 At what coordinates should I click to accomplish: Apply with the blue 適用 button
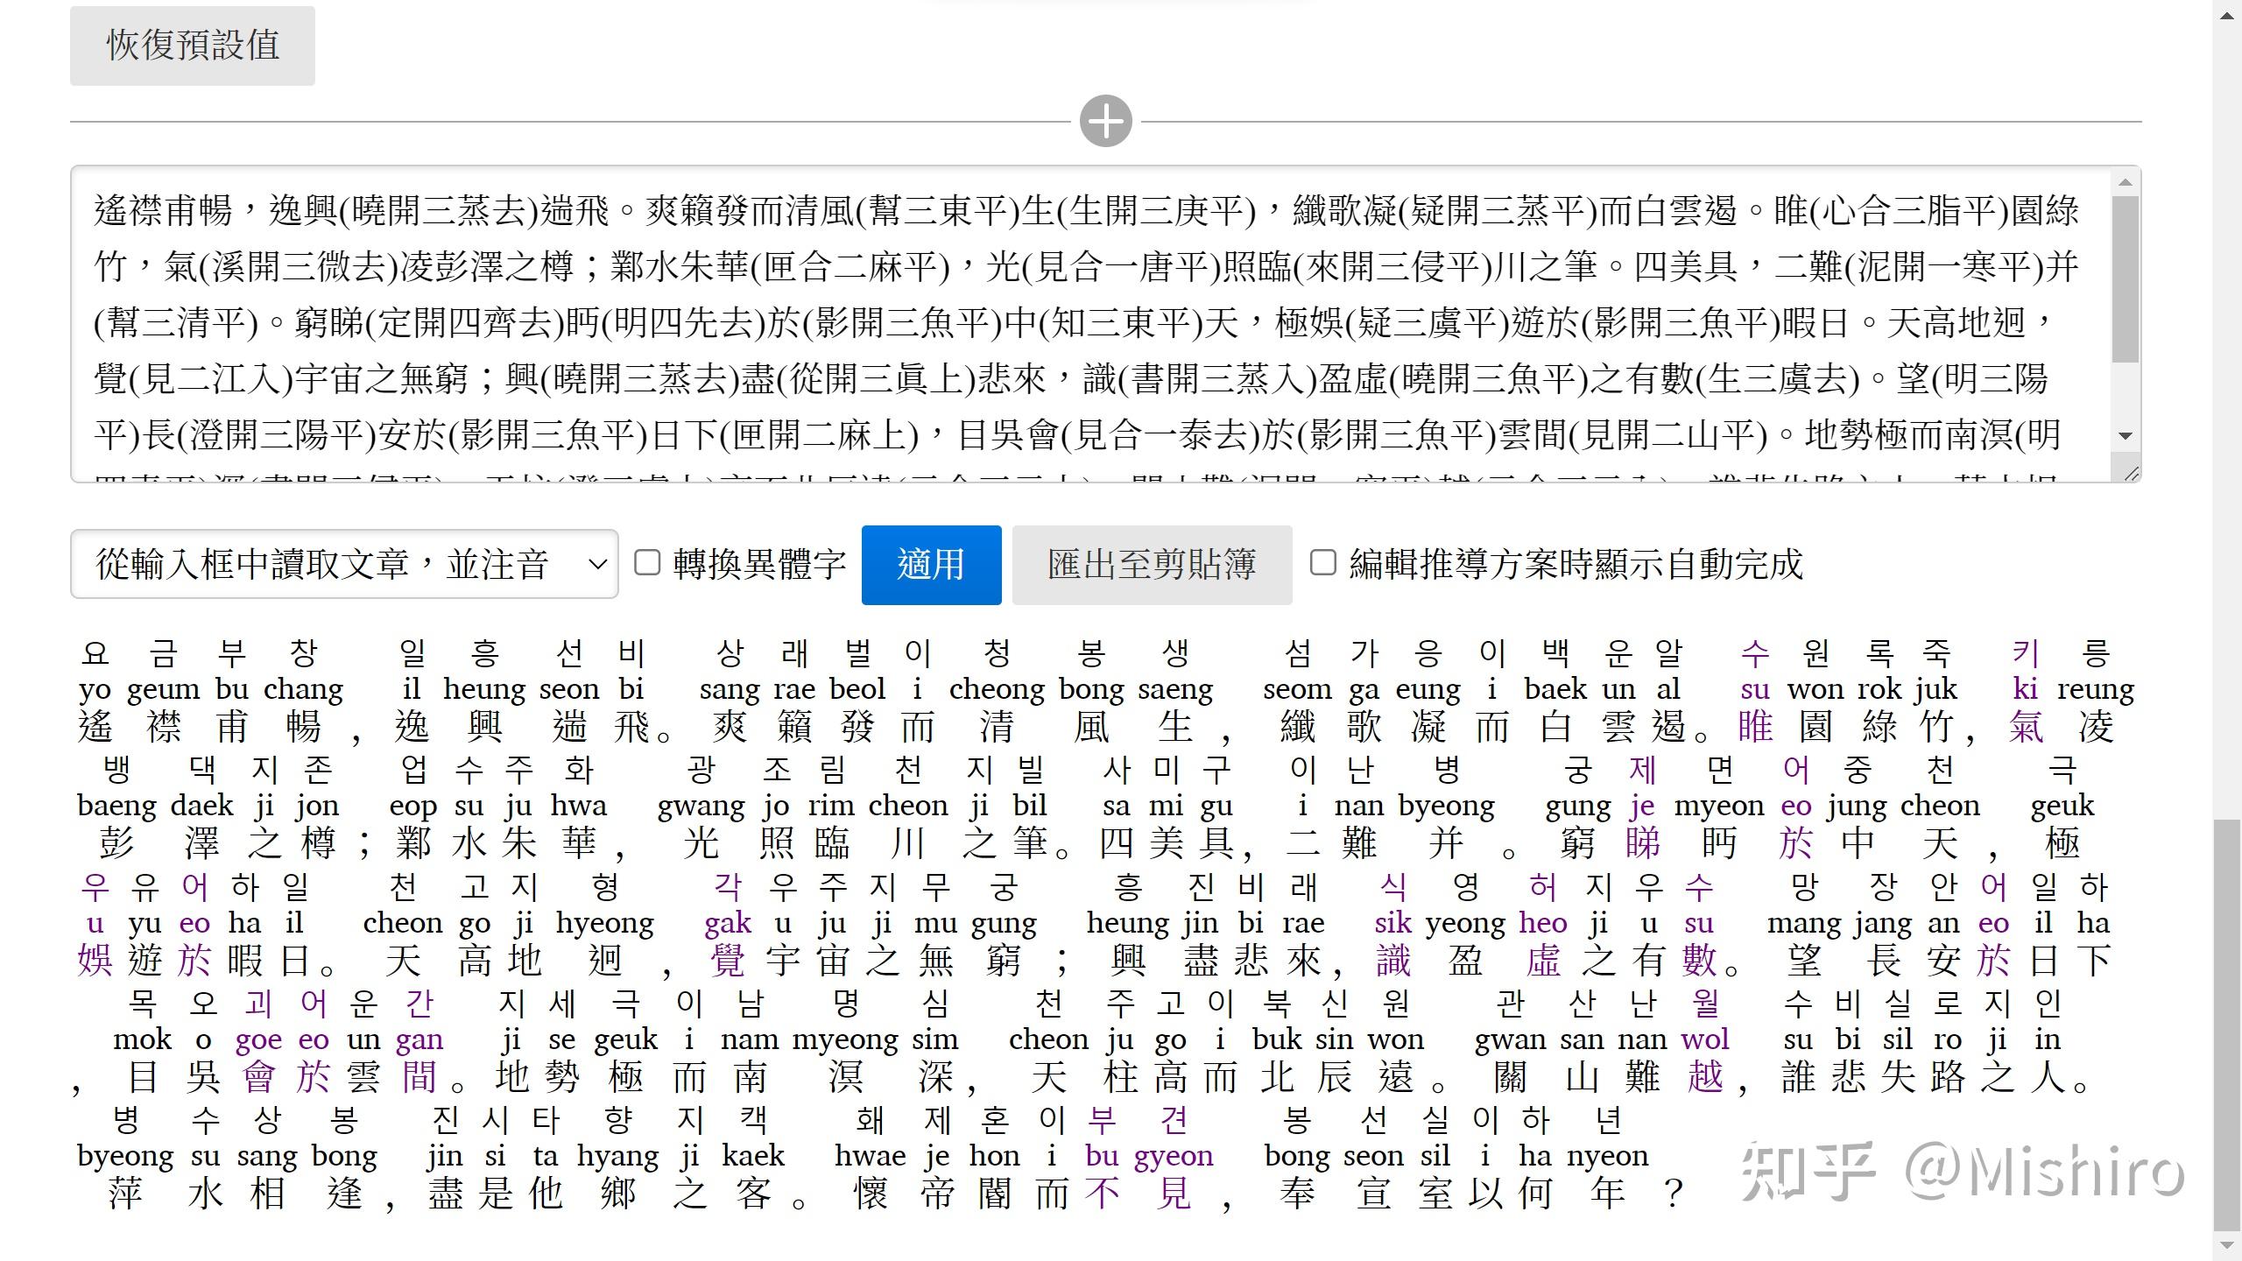point(931,565)
